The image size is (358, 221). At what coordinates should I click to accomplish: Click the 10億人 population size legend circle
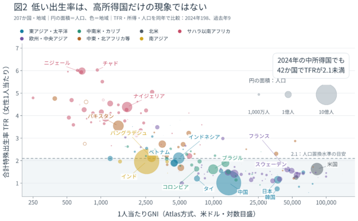(x=326, y=94)
